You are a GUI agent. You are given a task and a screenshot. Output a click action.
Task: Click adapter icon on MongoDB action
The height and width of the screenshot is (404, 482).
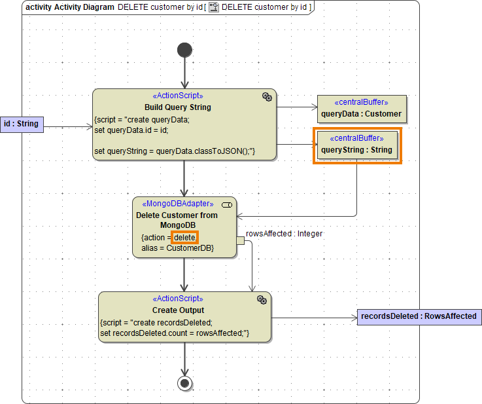[x=227, y=205]
